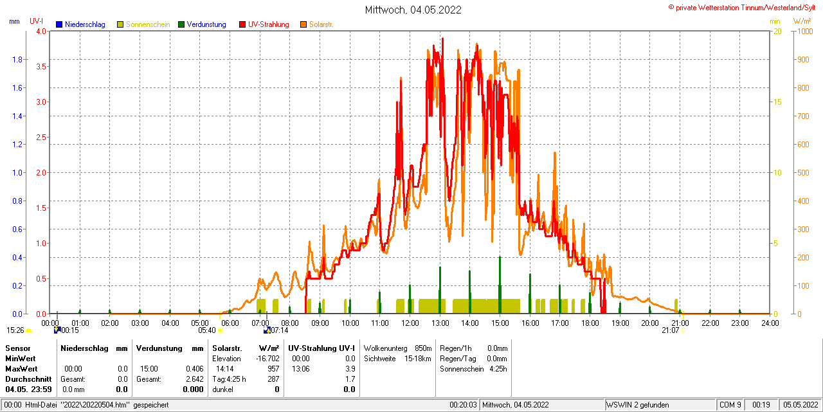Image resolution: width=823 pixels, height=412 pixels.
Task: Click the Niederschlag column header in table
Action: click(84, 348)
